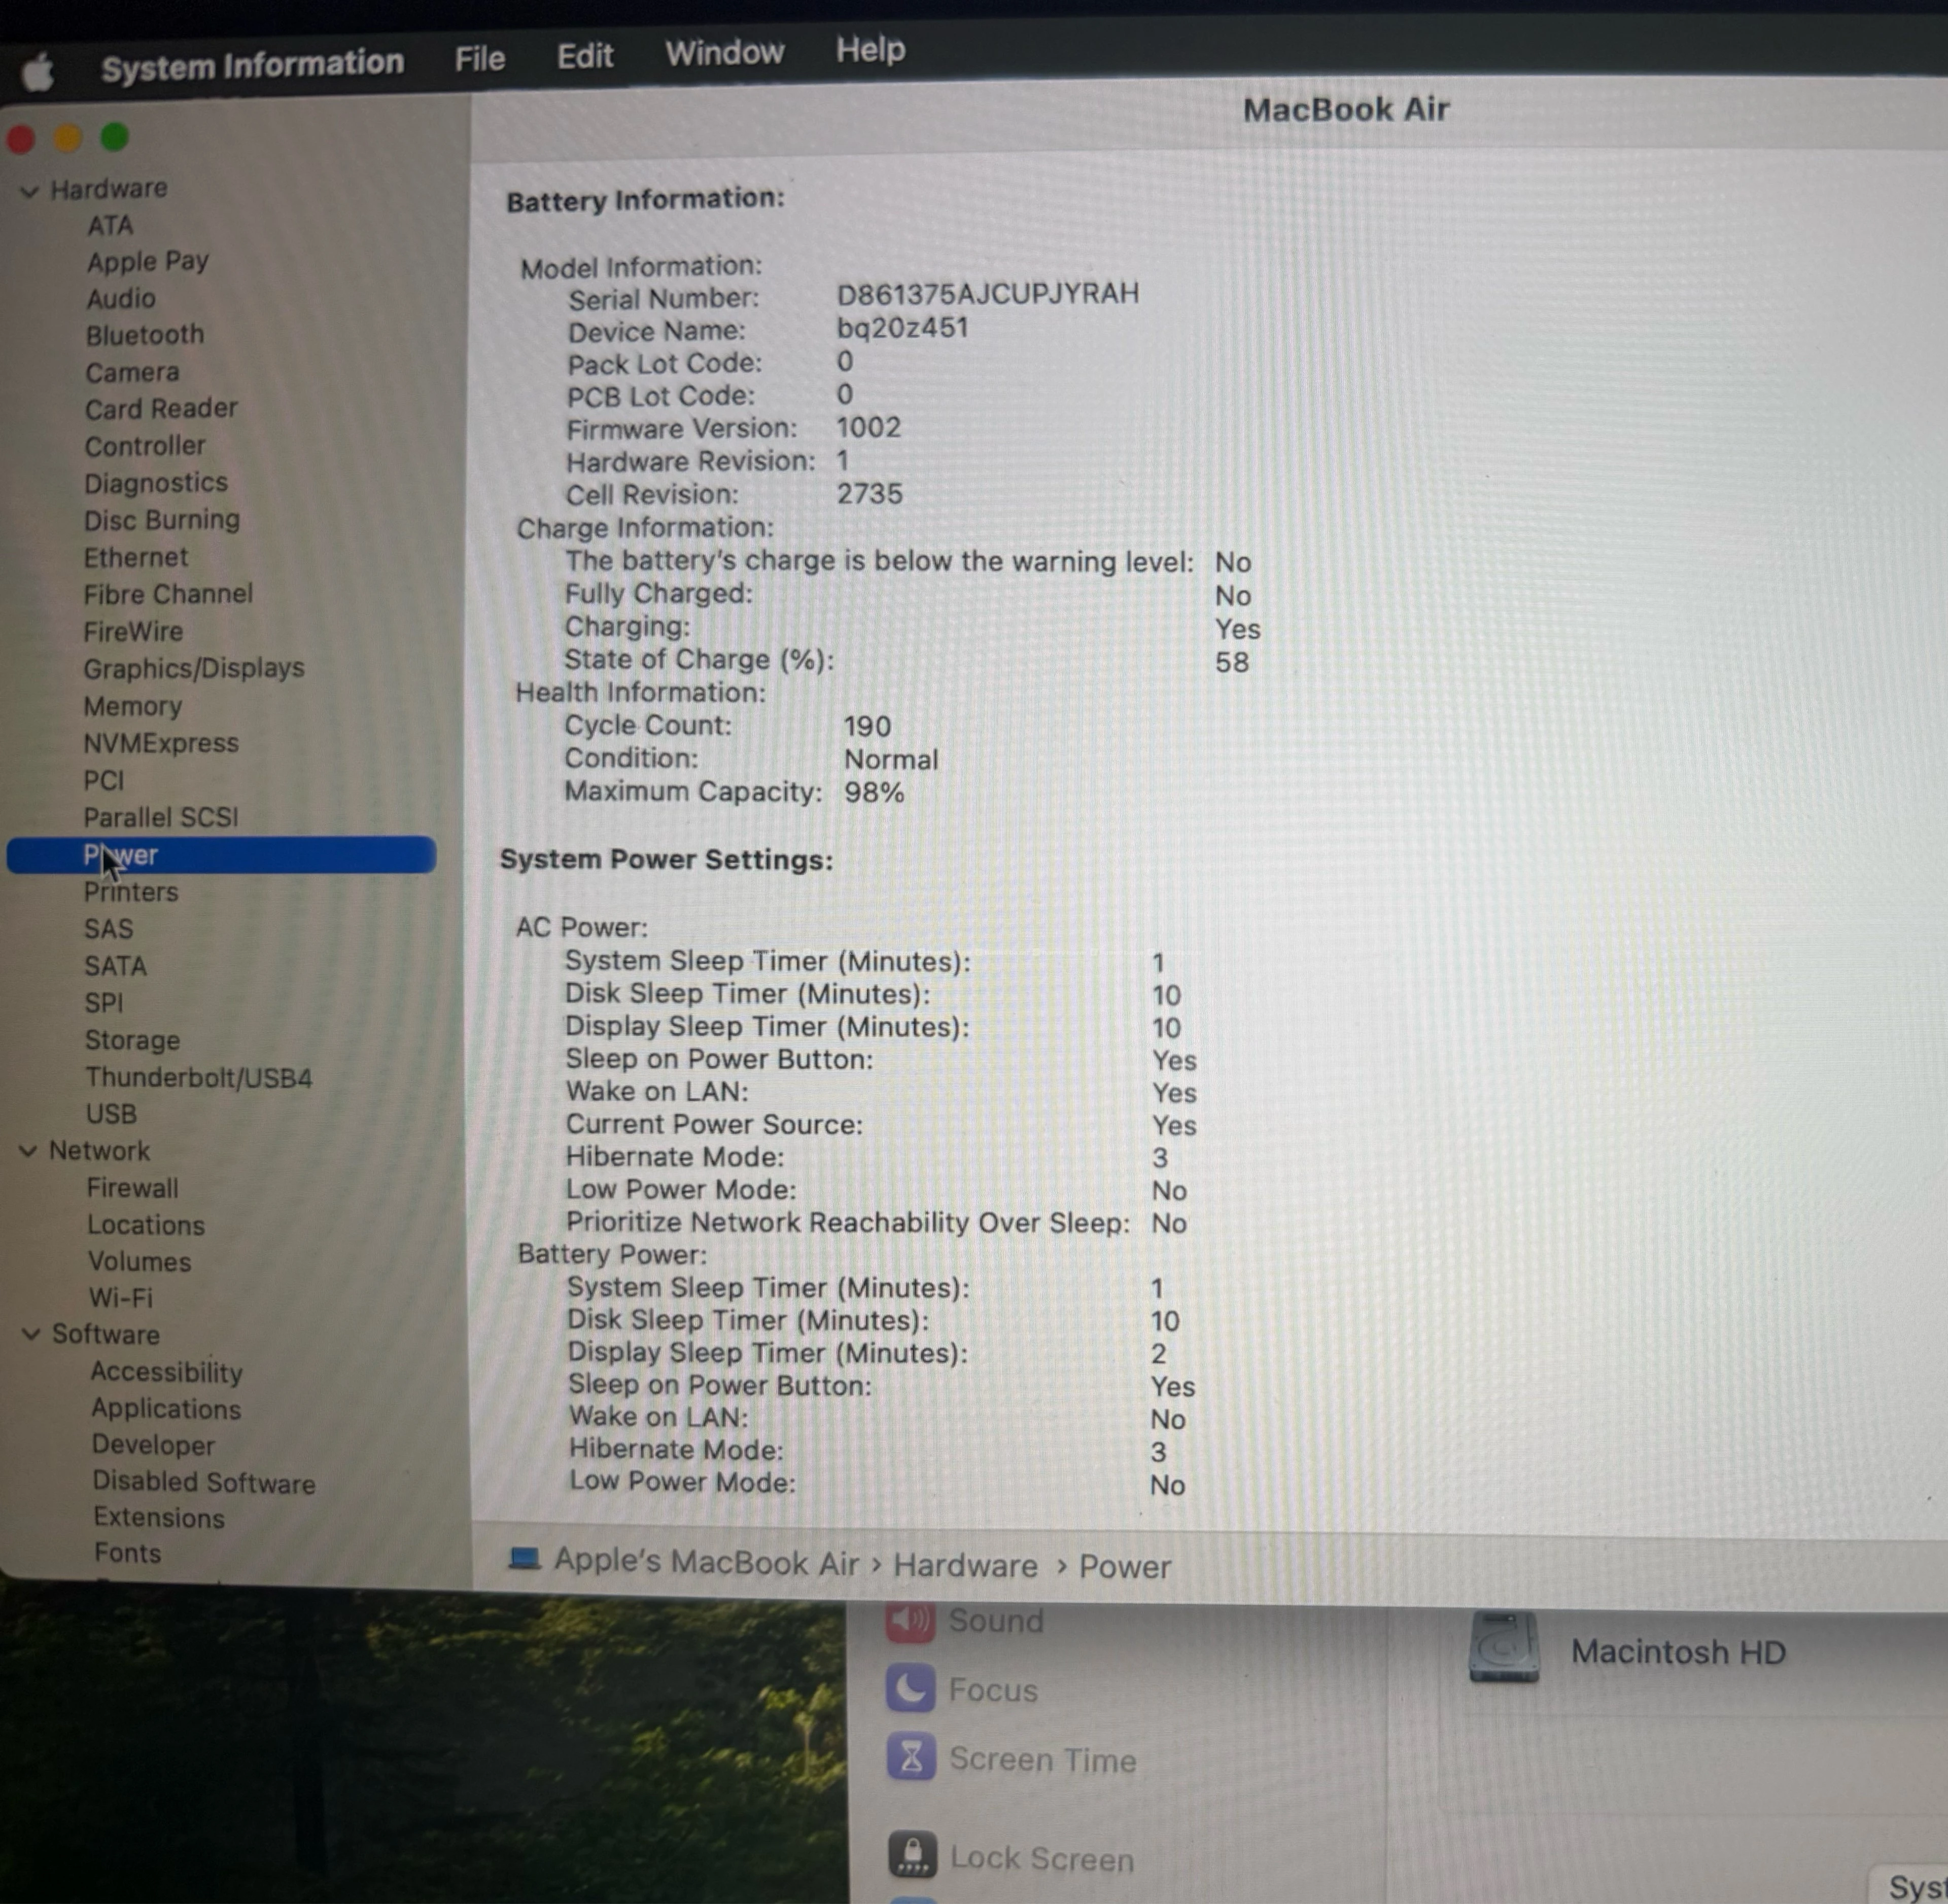Collapse the Software section chevron
This screenshot has width=1948, height=1904.
pyautogui.click(x=31, y=1334)
